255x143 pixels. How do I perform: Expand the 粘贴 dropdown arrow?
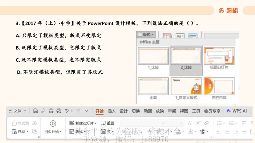click(x=27, y=132)
